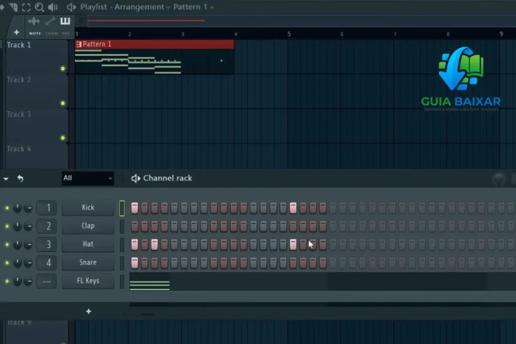Click FL Keys unassigned mixer track box
The width and height of the screenshot is (516, 344).
point(46,281)
